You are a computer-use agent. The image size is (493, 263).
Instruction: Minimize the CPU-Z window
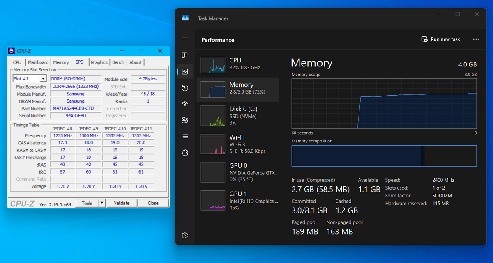point(122,51)
